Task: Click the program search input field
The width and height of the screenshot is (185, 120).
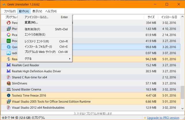Action: click(92, 113)
